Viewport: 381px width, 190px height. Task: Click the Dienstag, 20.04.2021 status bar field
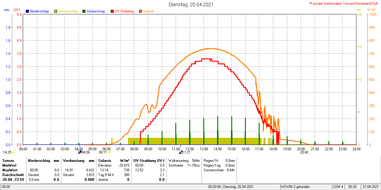(x=251, y=187)
